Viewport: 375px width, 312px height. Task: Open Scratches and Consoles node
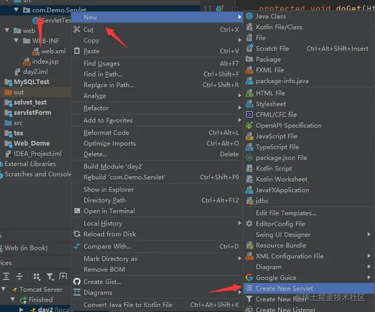(x=38, y=174)
